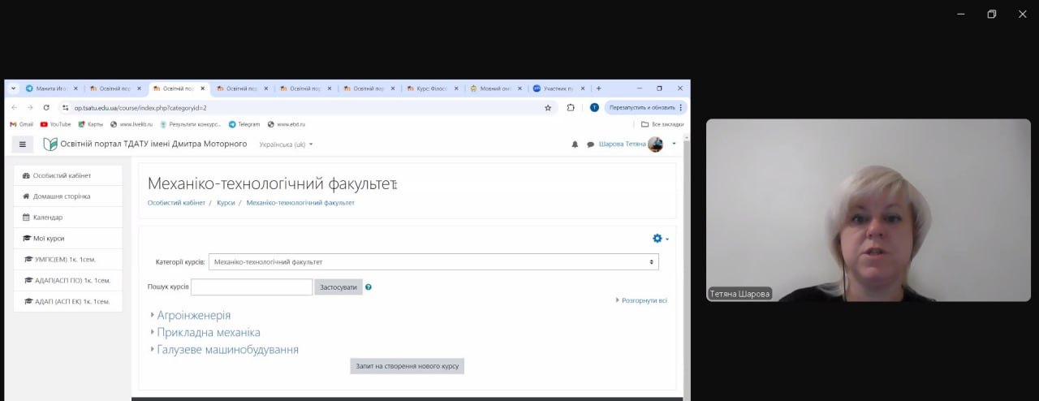Open Gmail bookmark

pos(22,124)
